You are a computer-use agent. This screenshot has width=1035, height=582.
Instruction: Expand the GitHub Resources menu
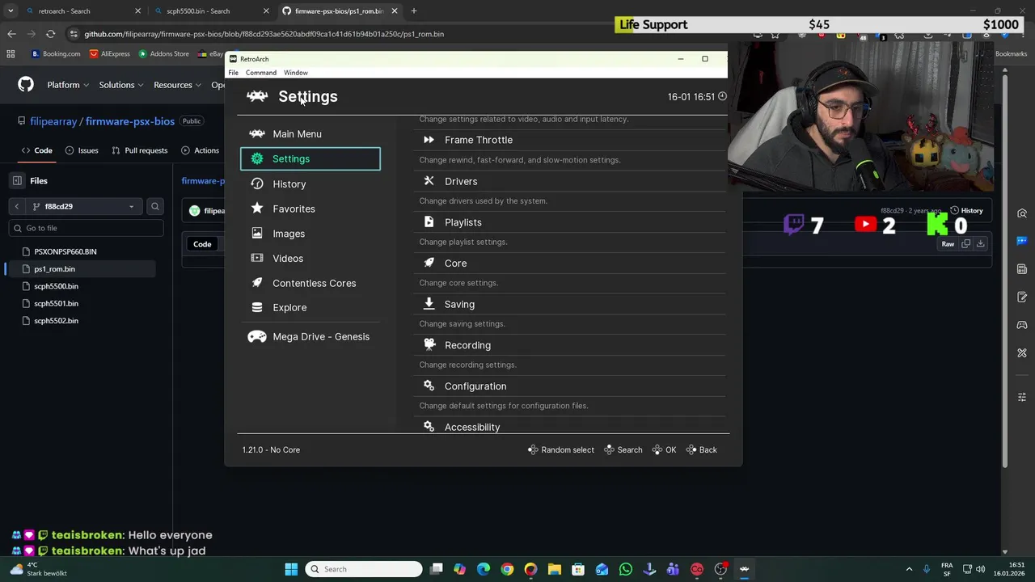click(x=177, y=85)
